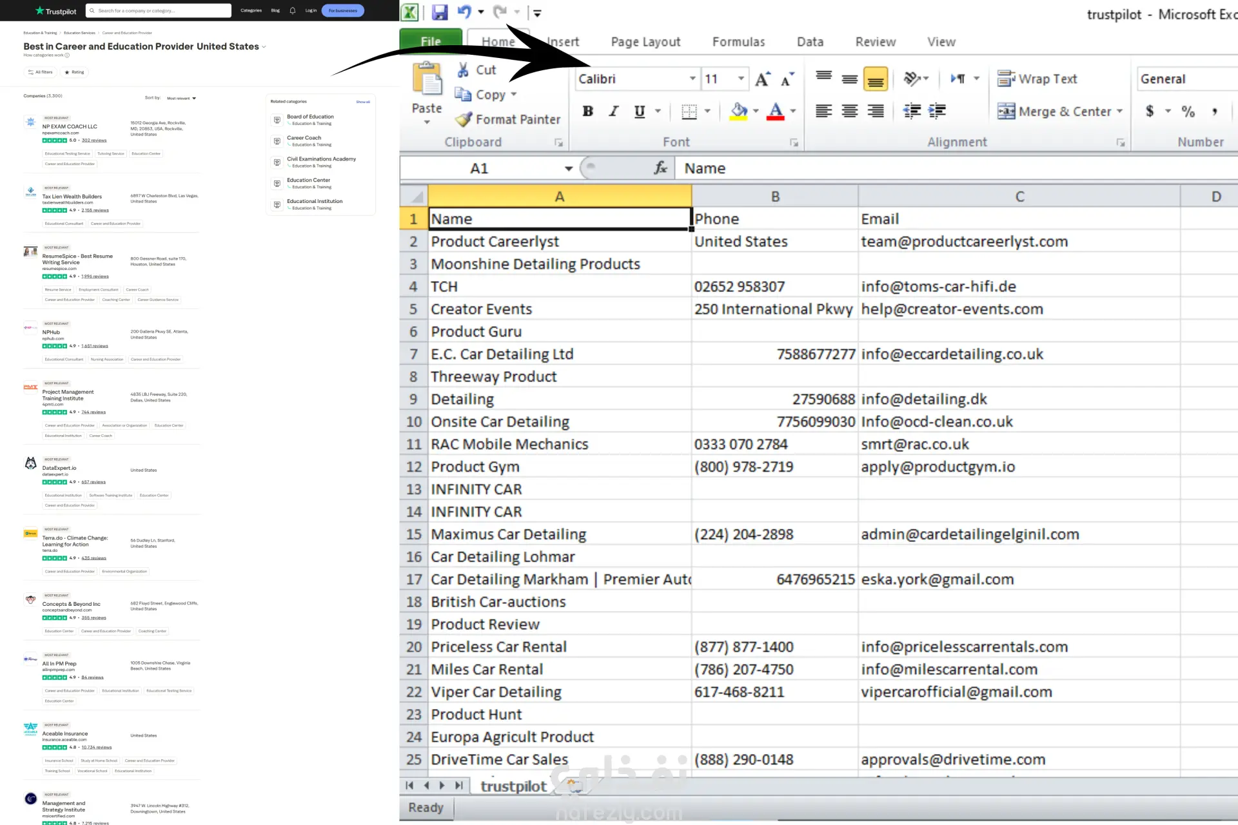Open the Review ribbon tab

(875, 41)
